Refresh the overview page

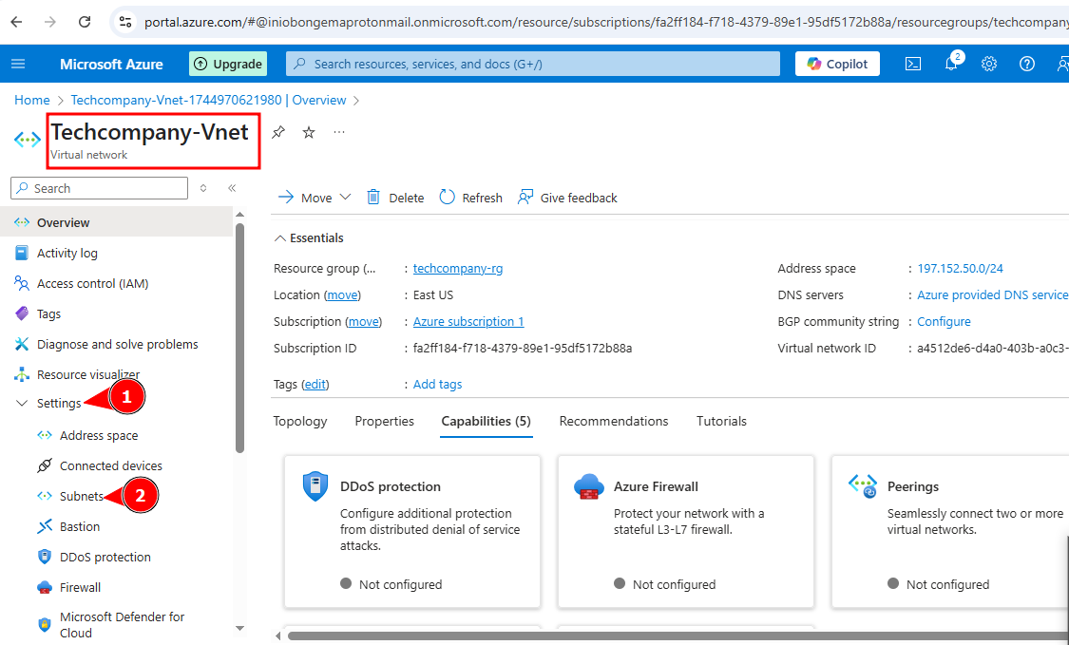(471, 197)
